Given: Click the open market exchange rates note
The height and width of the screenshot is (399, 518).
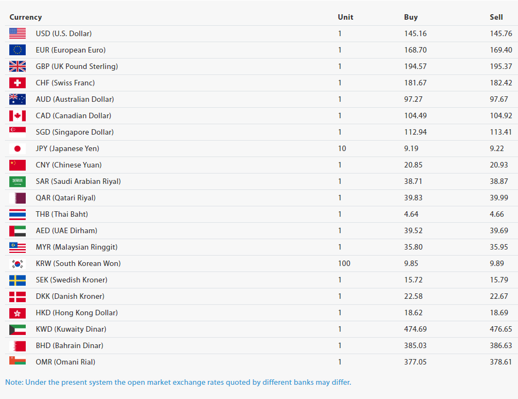Looking at the screenshot, I should [178, 382].
